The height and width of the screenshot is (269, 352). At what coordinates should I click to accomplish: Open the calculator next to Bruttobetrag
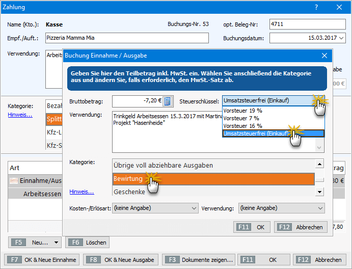(168, 101)
